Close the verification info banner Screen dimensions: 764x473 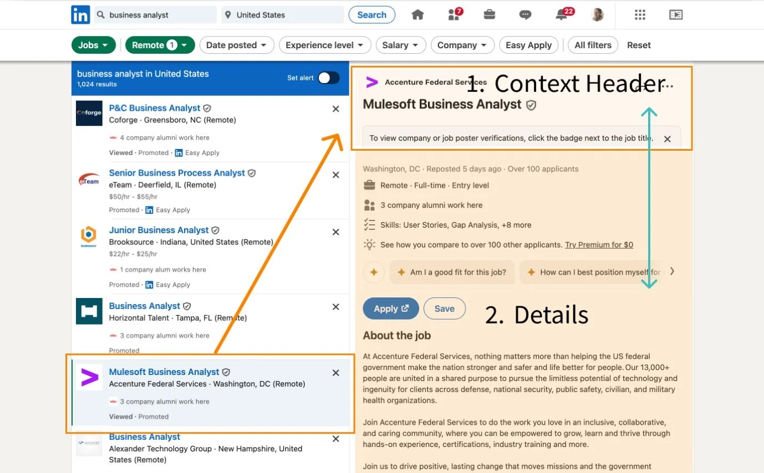click(668, 139)
